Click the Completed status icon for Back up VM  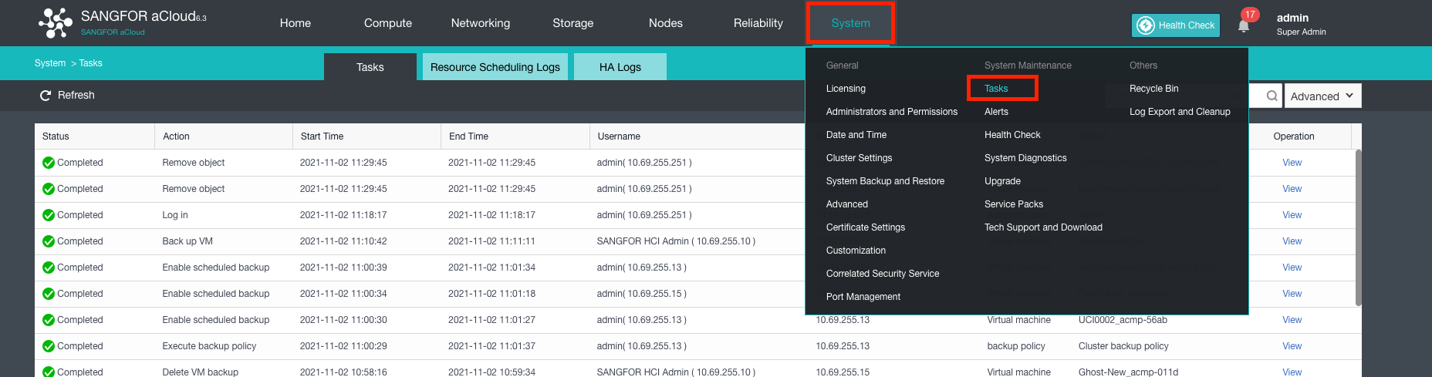49,241
